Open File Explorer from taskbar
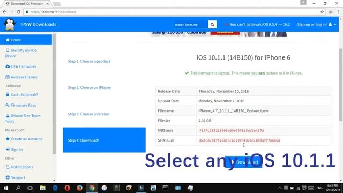 [x=42, y=188]
